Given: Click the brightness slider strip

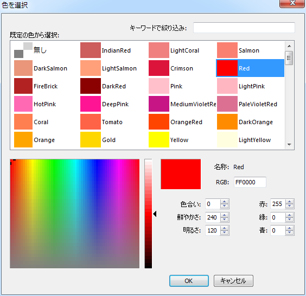Looking at the screenshot, I should [148, 214].
